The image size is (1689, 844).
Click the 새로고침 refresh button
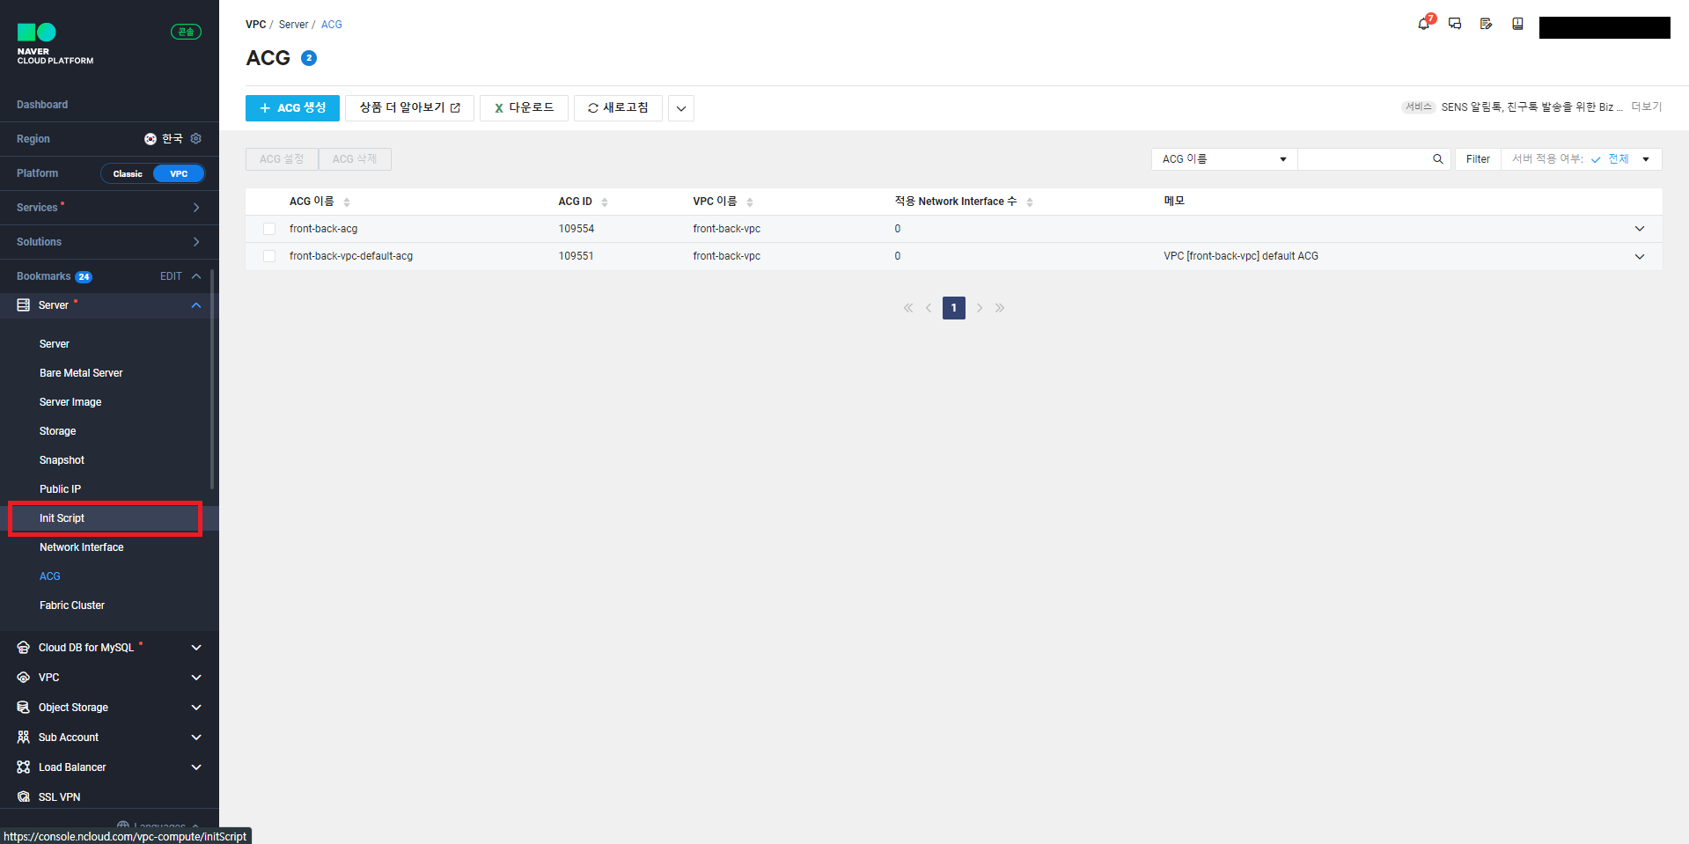point(617,107)
